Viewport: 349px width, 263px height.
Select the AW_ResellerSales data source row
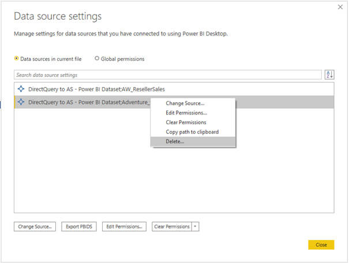point(174,89)
